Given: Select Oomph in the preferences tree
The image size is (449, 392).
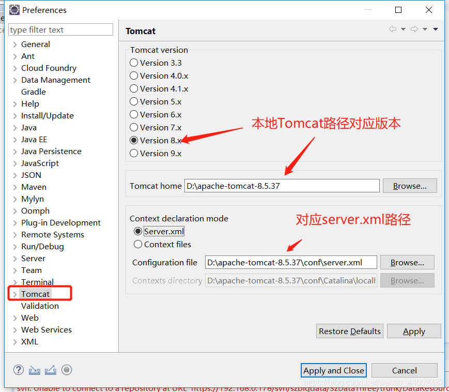Looking at the screenshot, I should pyautogui.click(x=35, y=211).
